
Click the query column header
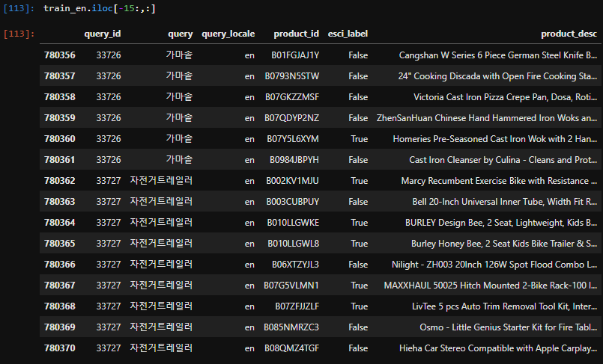(x=181, y=34)
